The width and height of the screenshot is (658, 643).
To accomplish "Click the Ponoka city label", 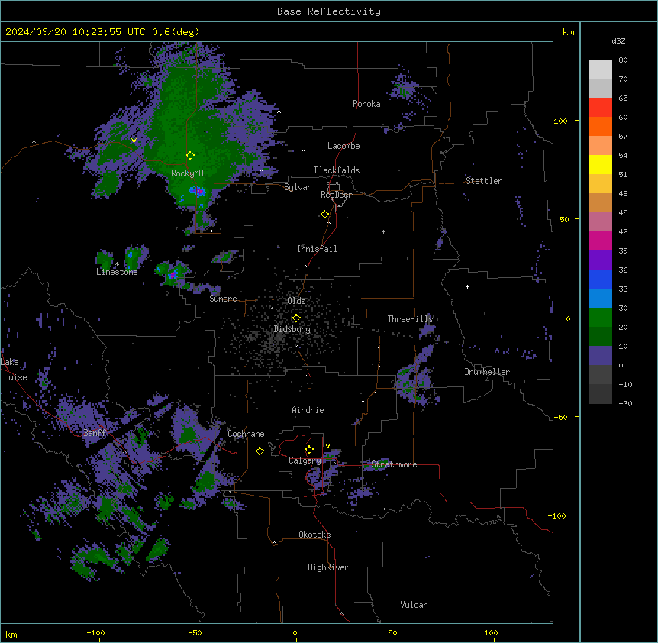I will click(366, 104).
